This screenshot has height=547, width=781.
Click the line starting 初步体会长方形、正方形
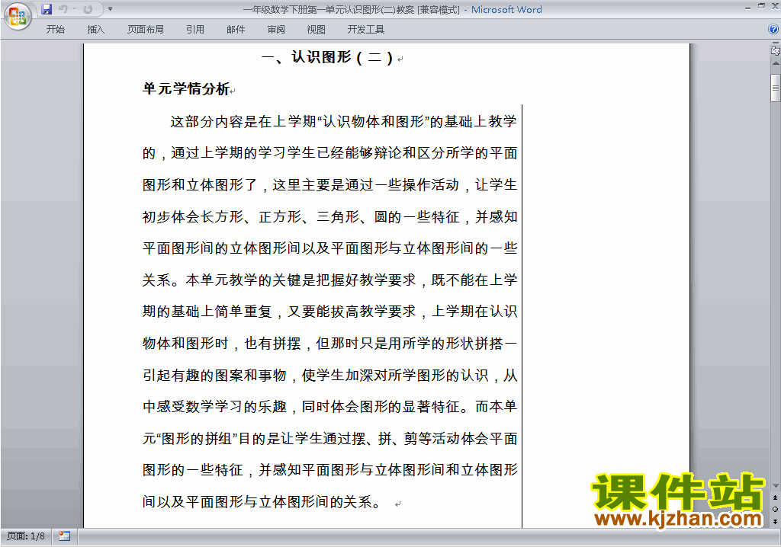pos(329,216)
